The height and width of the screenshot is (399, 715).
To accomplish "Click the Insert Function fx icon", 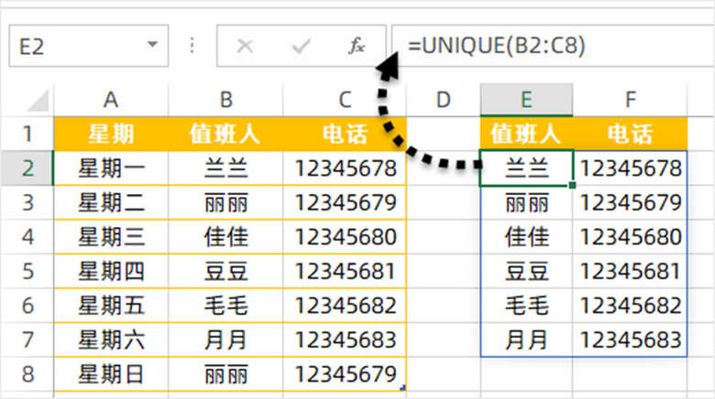I will coord(357,47).
